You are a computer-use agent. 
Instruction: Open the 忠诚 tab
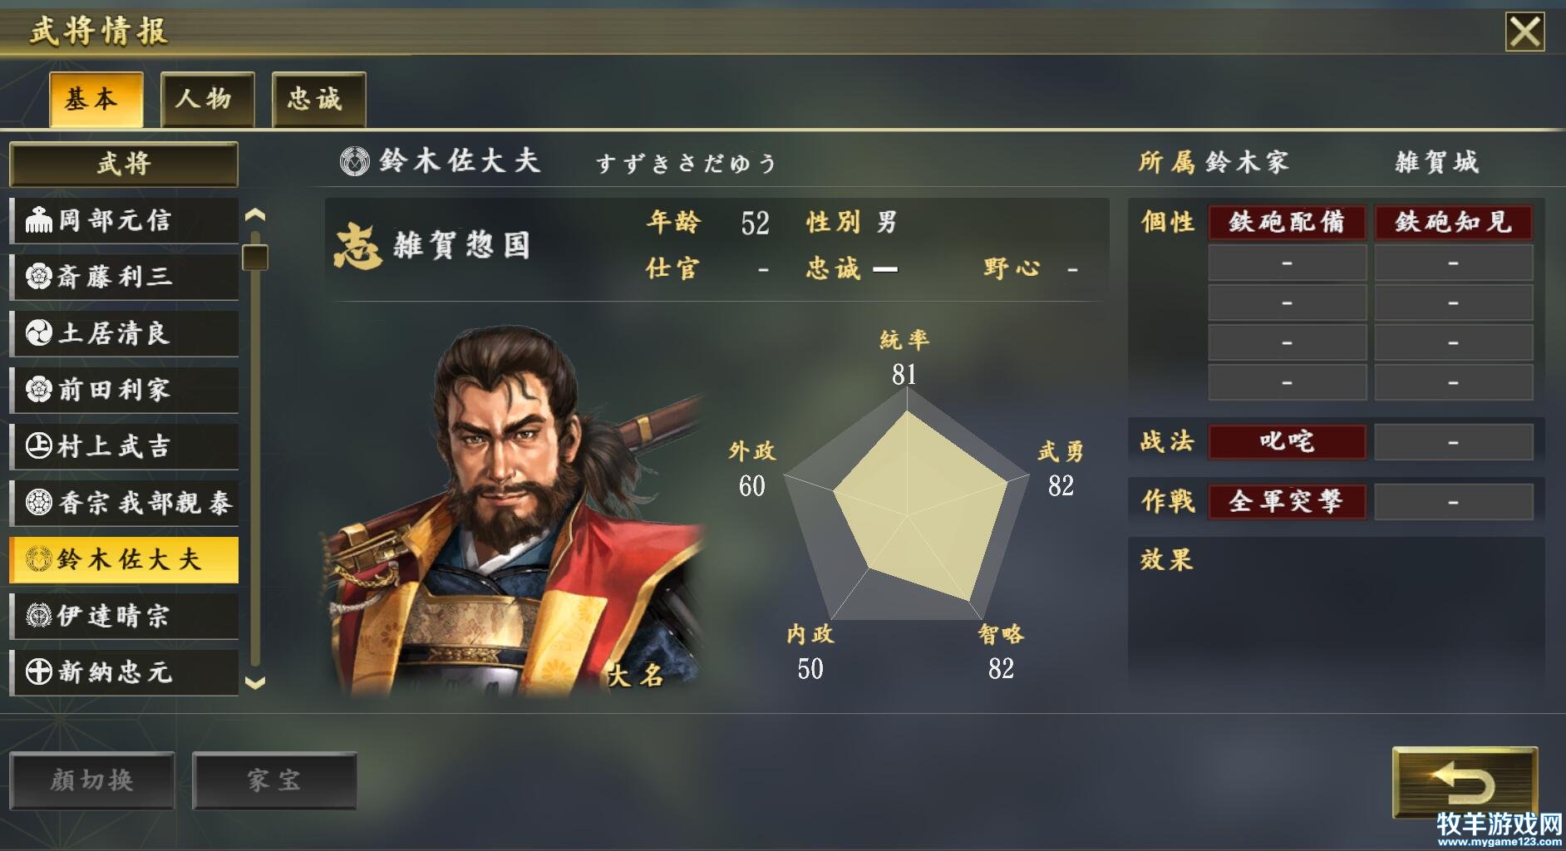(318, 99)
